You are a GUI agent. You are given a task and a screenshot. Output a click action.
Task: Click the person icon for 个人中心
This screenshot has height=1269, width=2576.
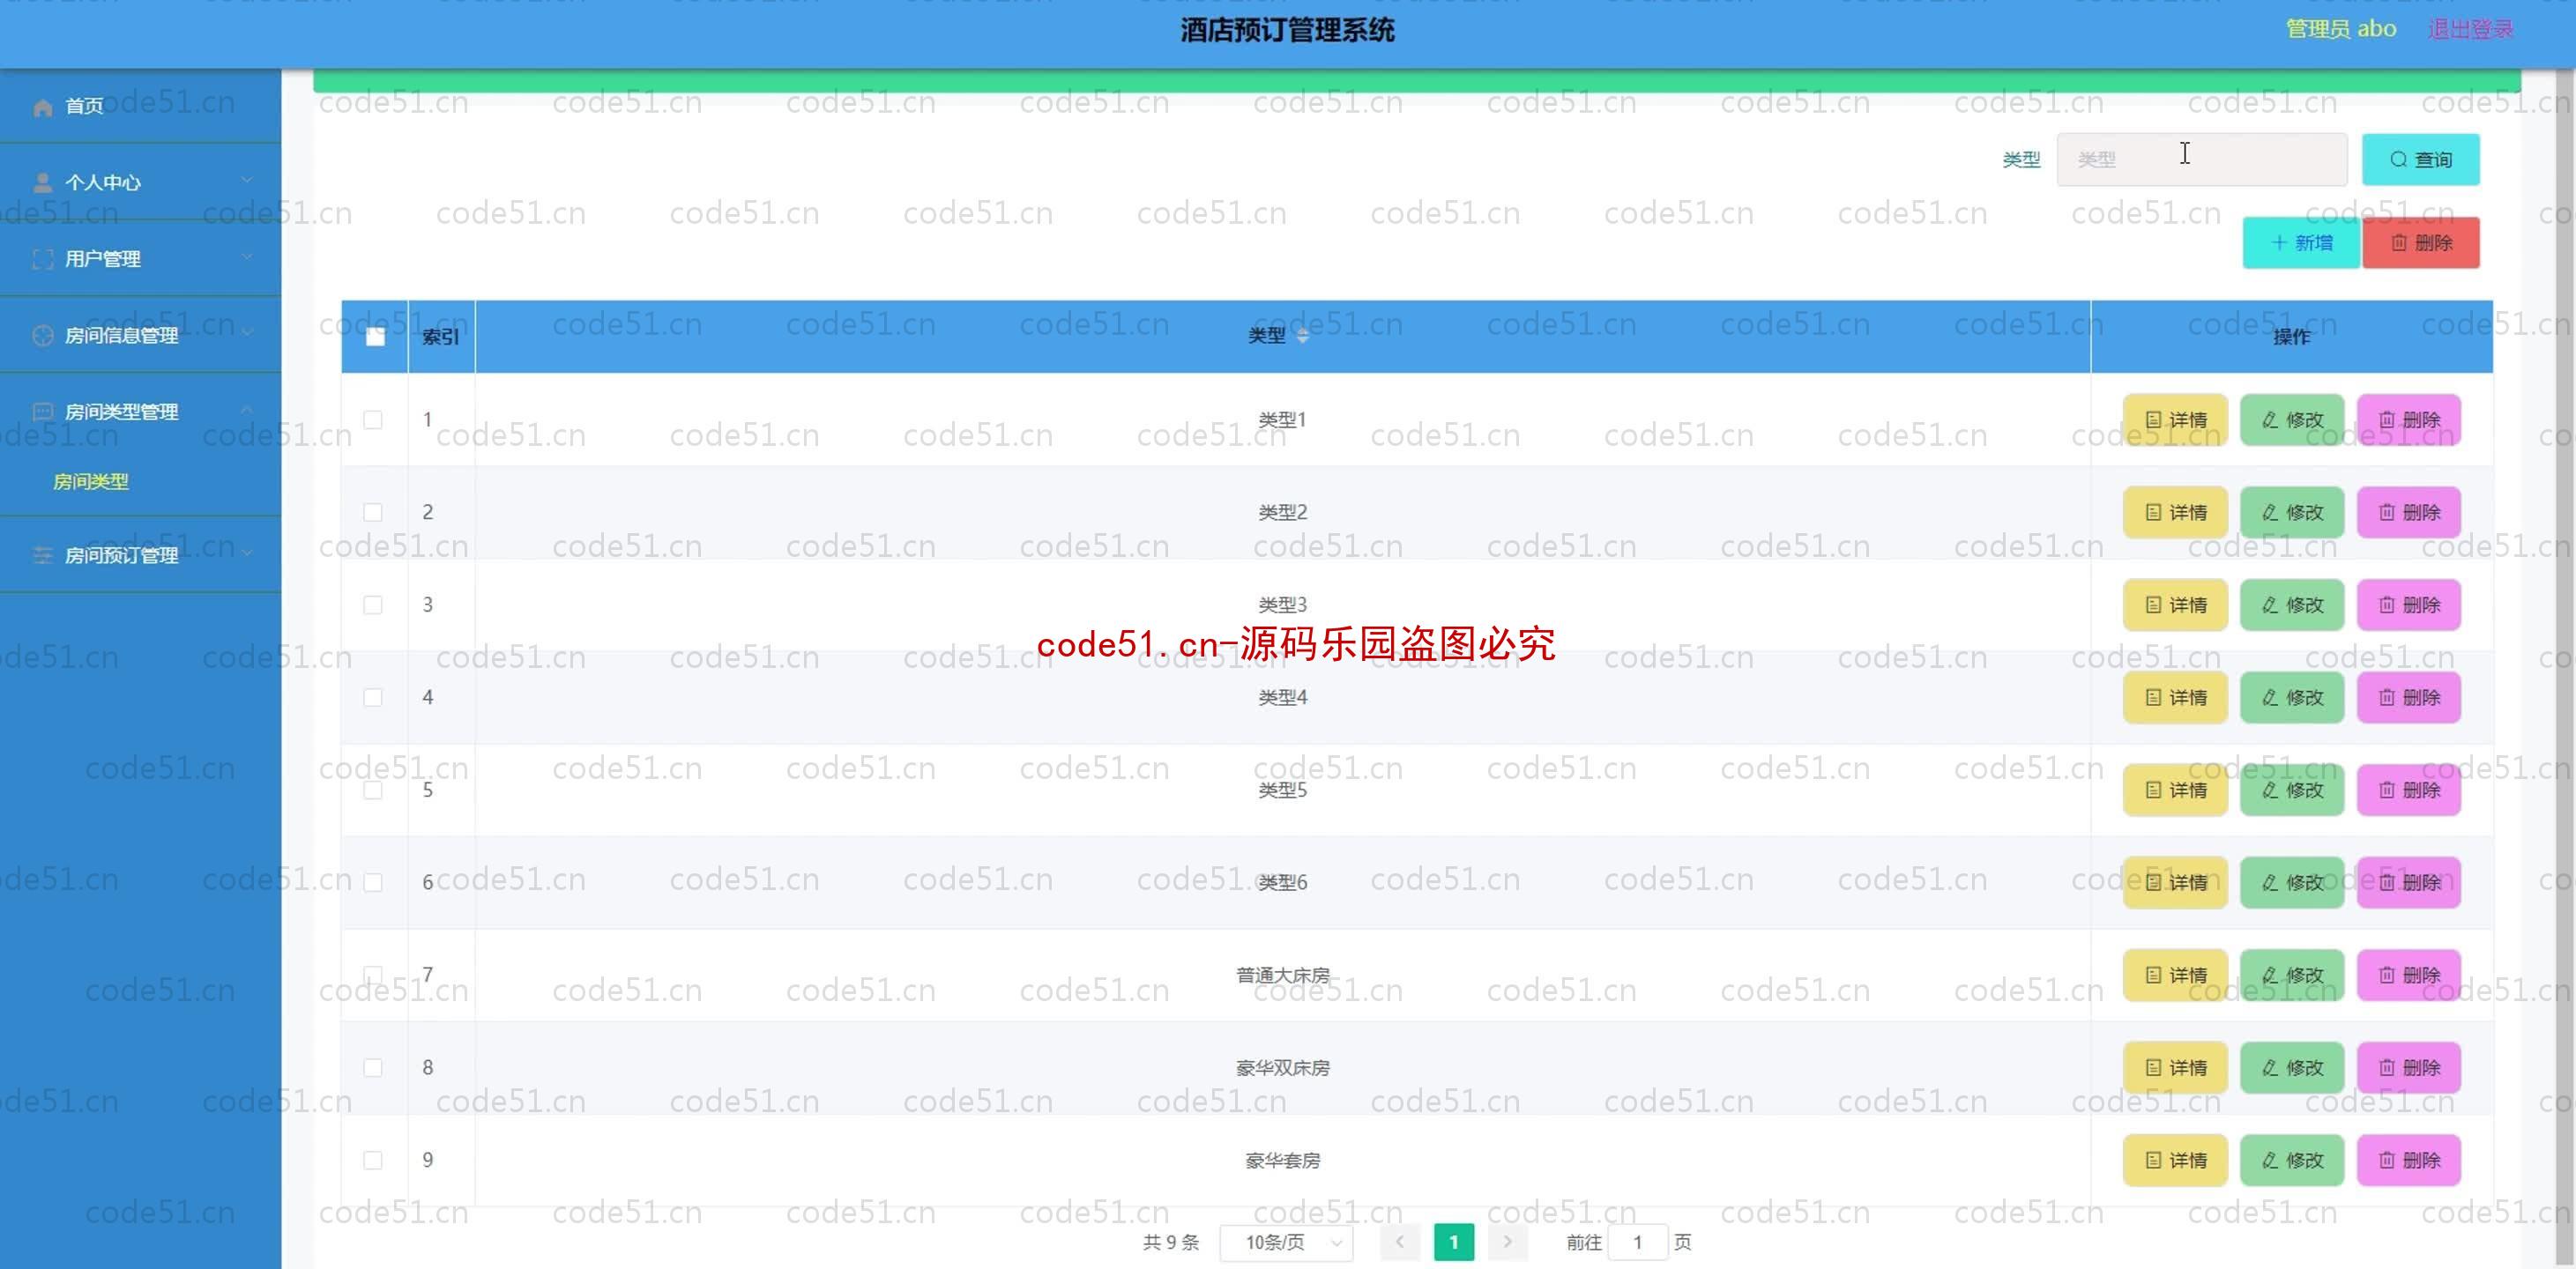point(42,183)
